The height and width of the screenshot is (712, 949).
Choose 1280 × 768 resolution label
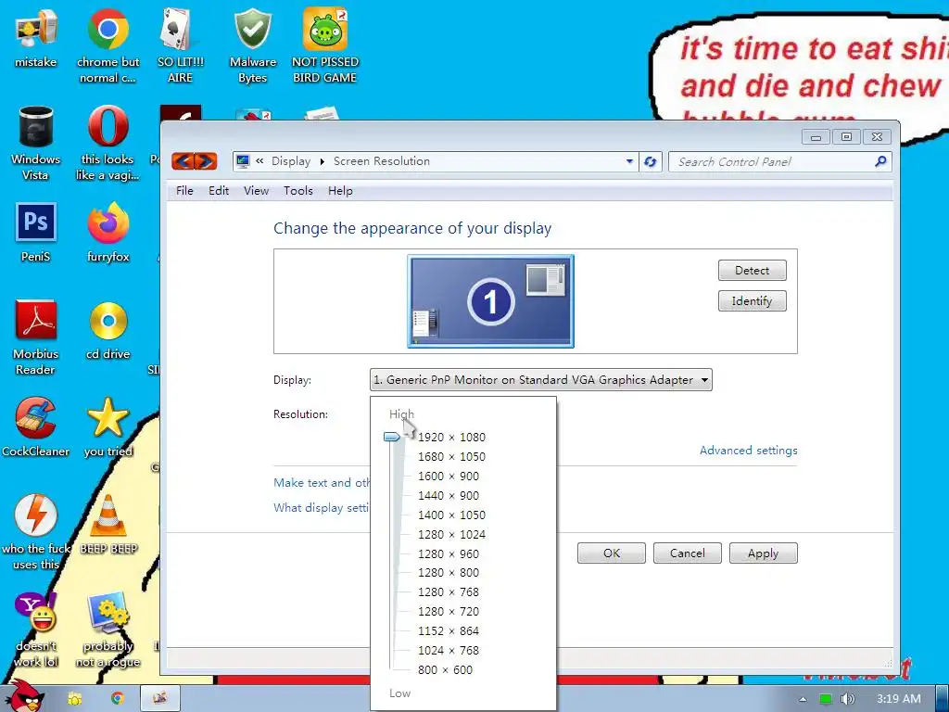pyautogui.click(x=449, y=591)
